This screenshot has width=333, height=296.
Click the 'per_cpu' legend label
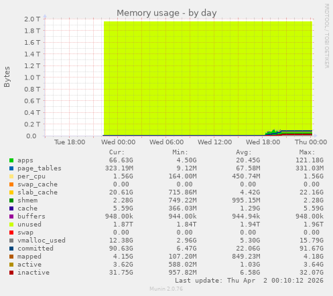(31, 176)
